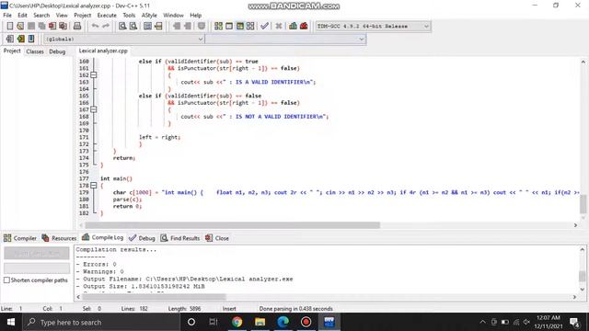Open the empty member function dropdown
The height and width of the screenshot is (331, 589).
coord(285,39)
